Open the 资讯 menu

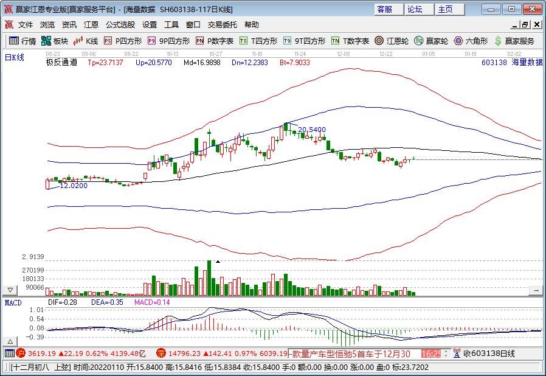click(69, 25)
